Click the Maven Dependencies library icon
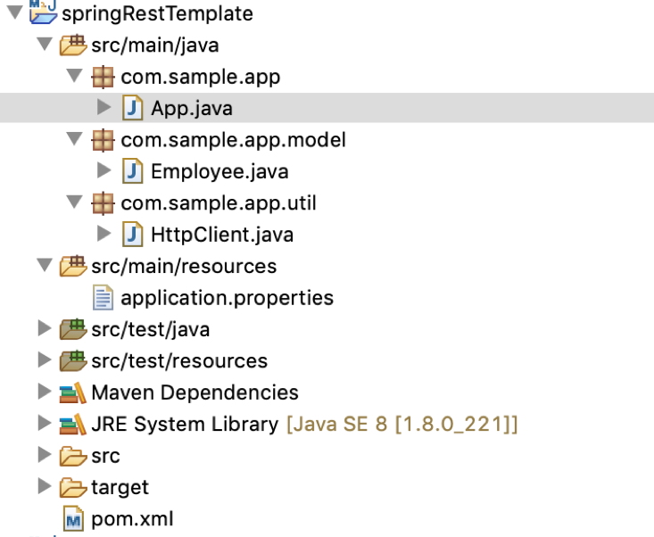This screenshot has width=654, height=537. click(72, 392)
